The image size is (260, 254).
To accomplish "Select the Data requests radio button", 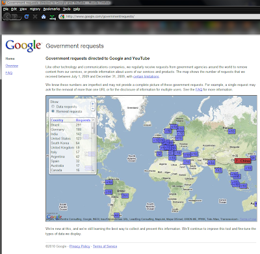I will coord(53,107).
